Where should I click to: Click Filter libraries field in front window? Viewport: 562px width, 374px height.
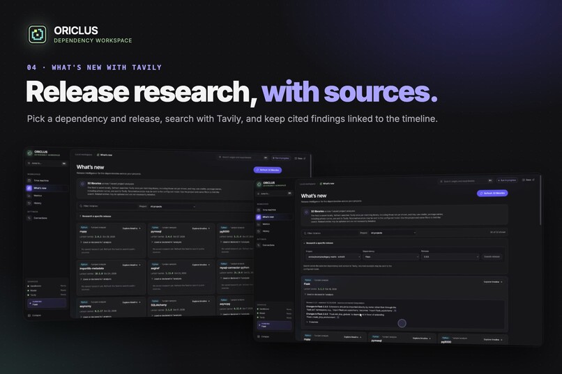(x=330, y=233)
